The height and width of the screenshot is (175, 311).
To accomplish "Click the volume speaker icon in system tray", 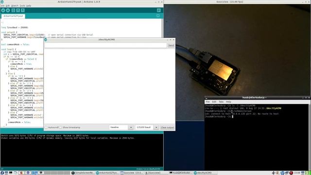I will pos(274,173).
